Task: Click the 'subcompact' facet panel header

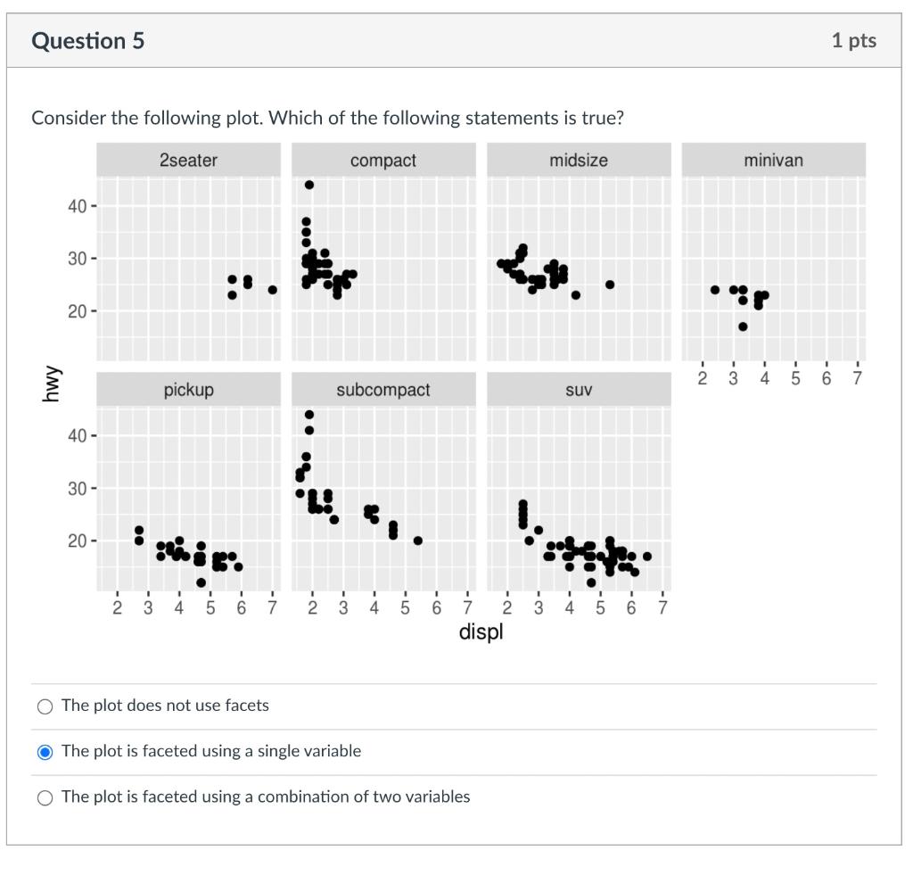Action: (x=382, y=389)
